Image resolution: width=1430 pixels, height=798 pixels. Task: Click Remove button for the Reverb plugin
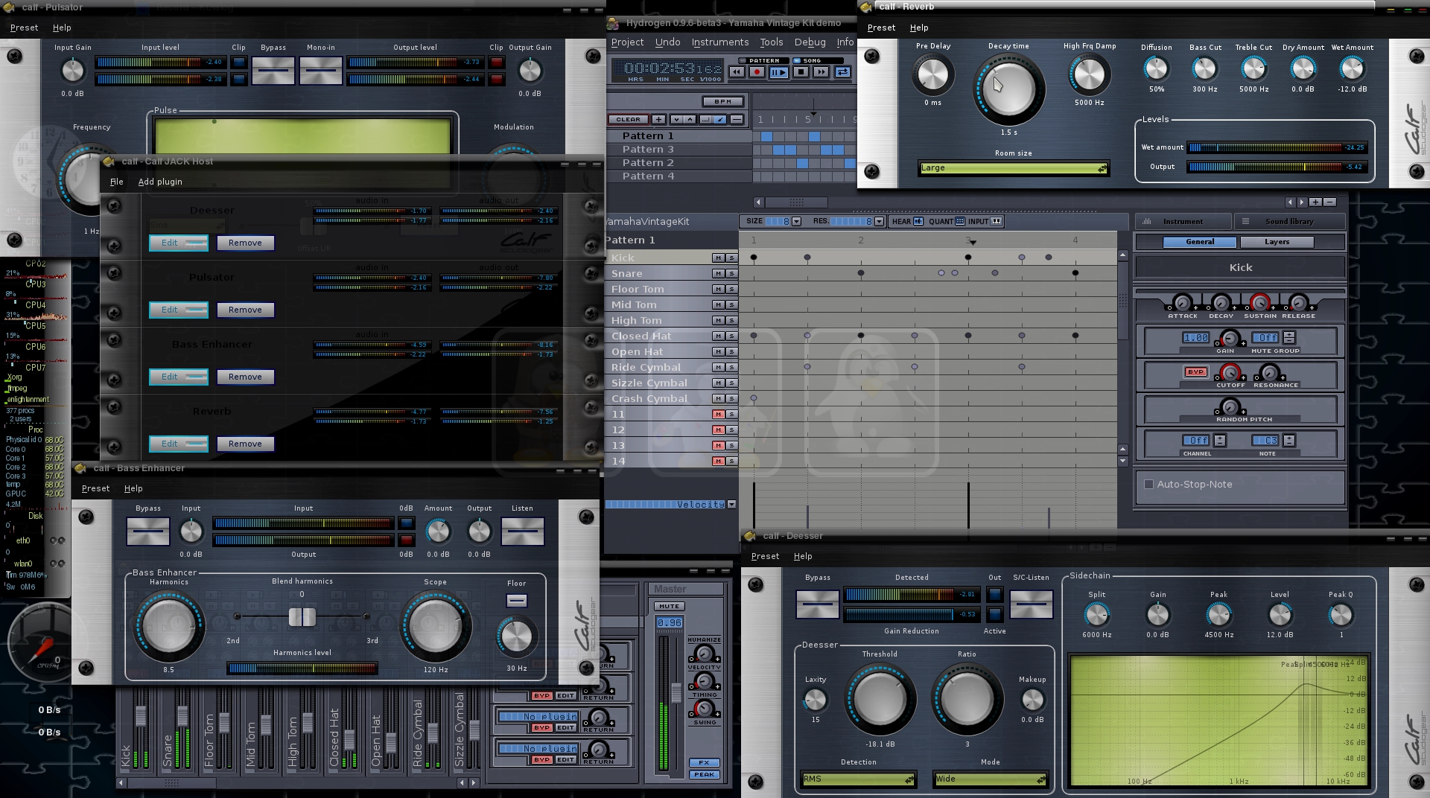click(245, 444)
